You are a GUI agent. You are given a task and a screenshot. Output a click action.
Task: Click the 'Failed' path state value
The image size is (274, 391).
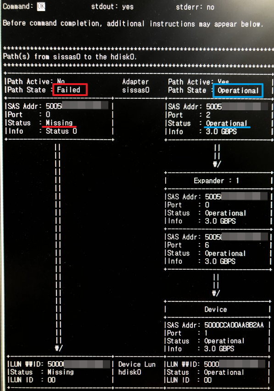pos(68,90)
